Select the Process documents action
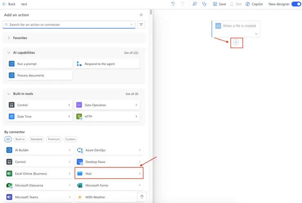Screen dimensions: 302x203 coord(40,76)
